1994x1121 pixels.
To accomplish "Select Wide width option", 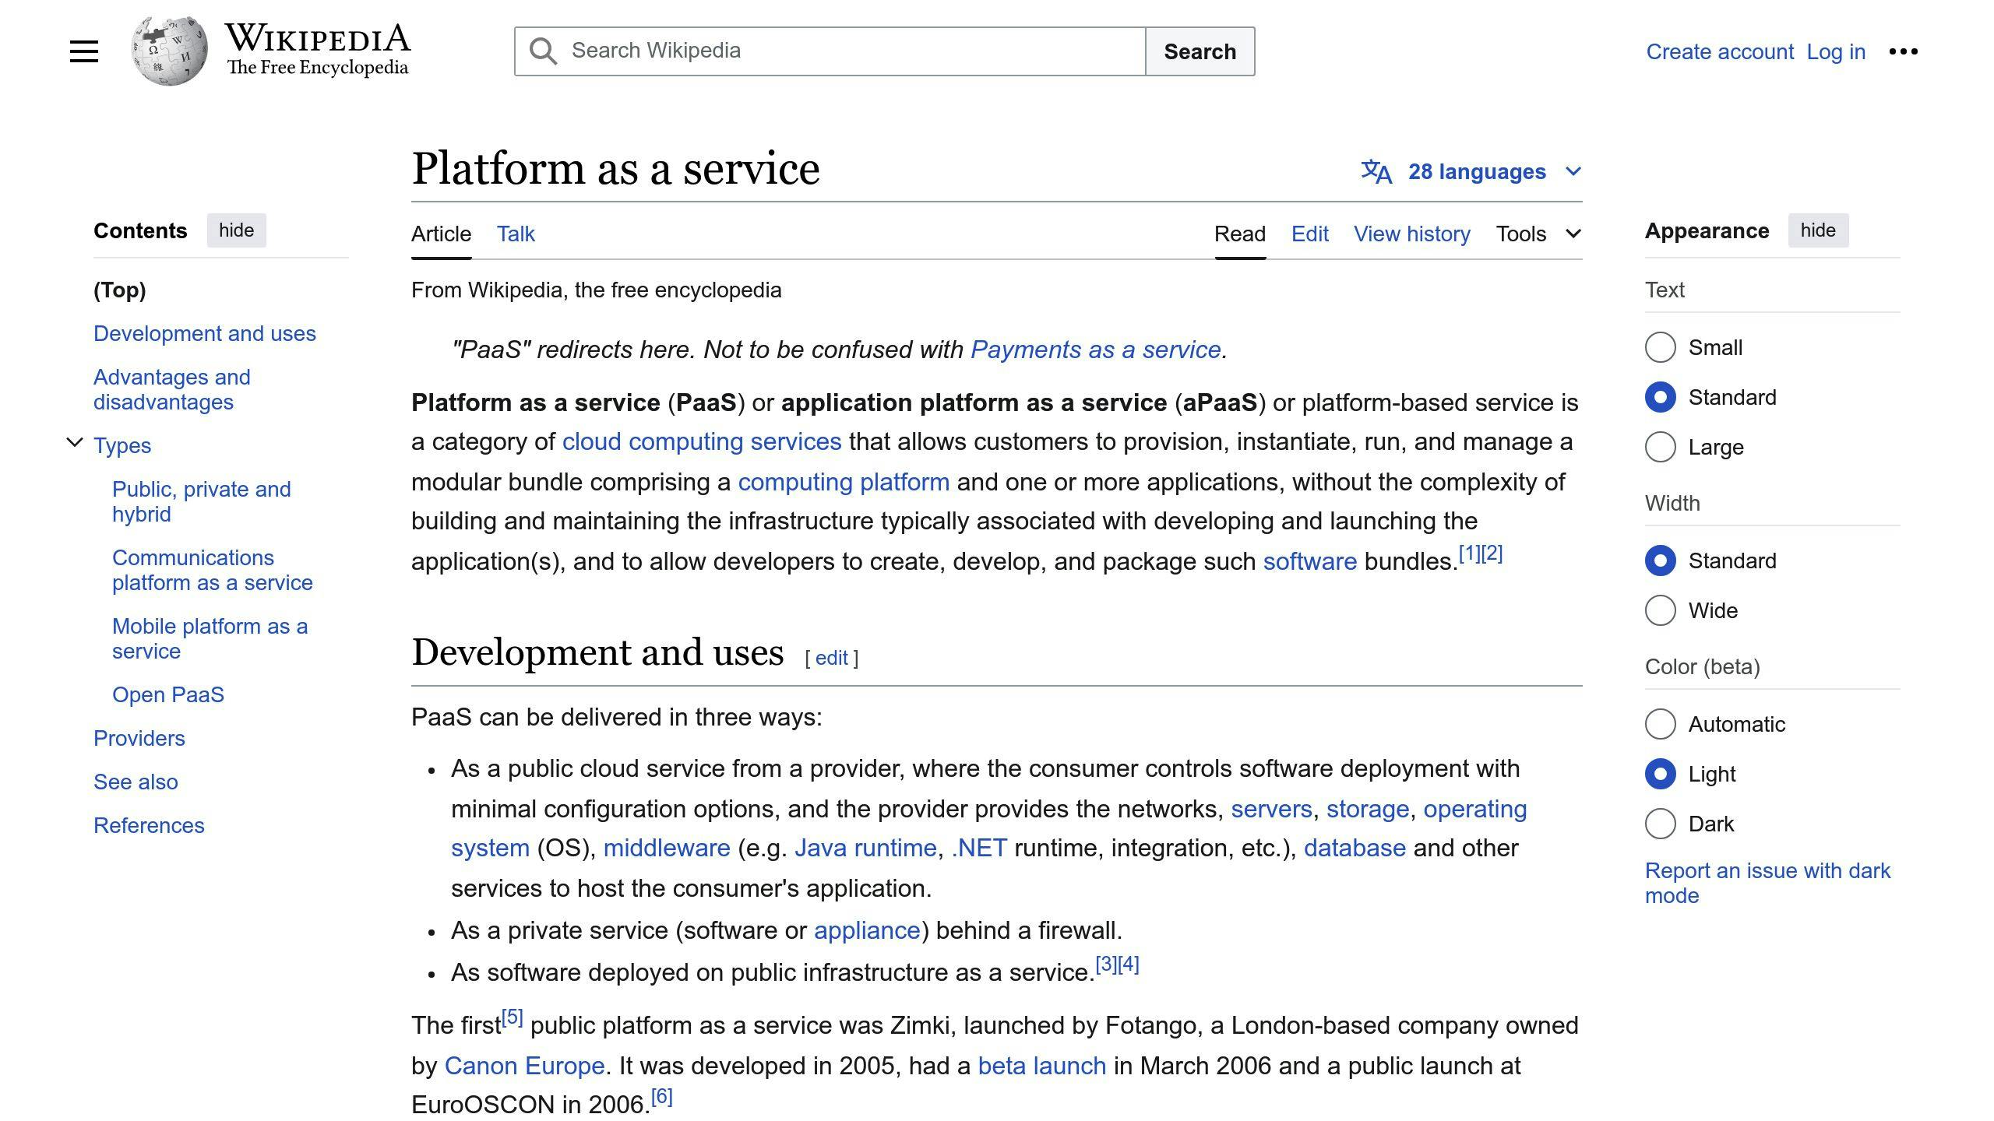I will point(1660,610).
